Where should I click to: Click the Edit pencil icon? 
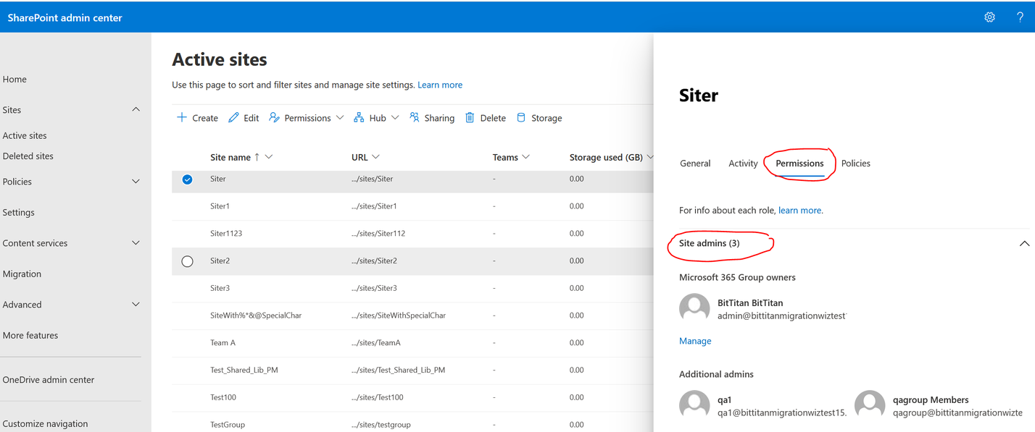233,117
